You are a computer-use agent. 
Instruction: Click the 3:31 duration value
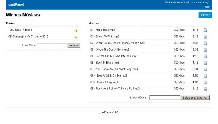[195, 69]
